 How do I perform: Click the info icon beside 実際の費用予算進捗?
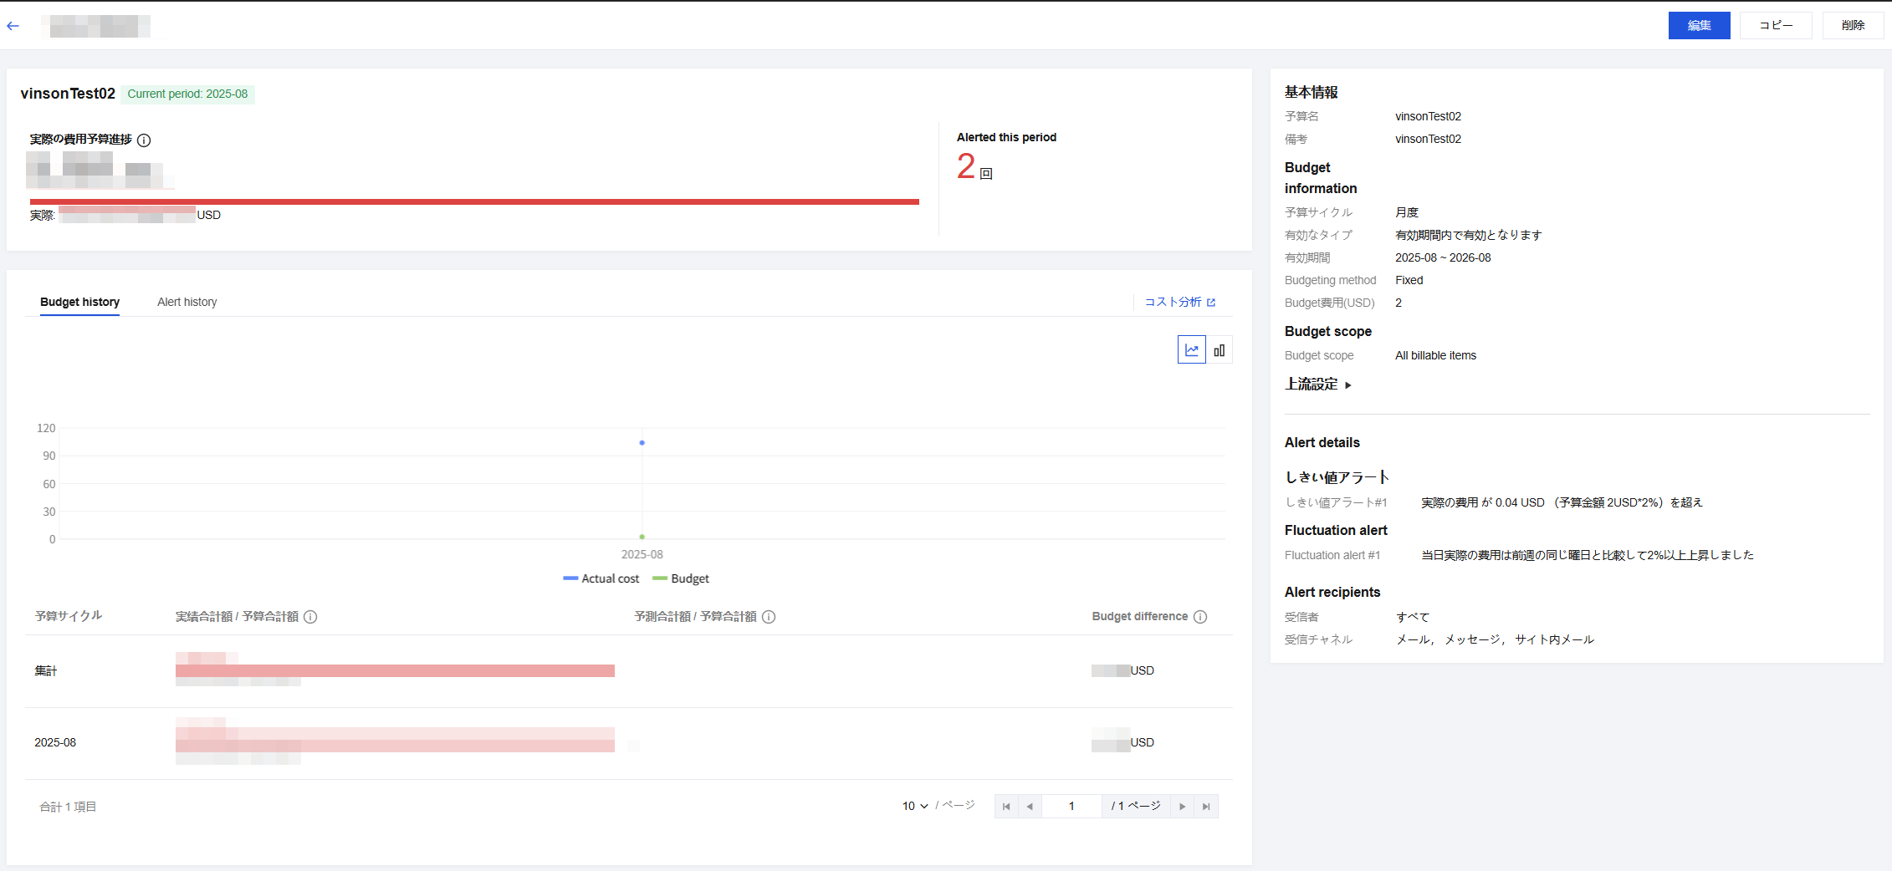coord(144,140)
